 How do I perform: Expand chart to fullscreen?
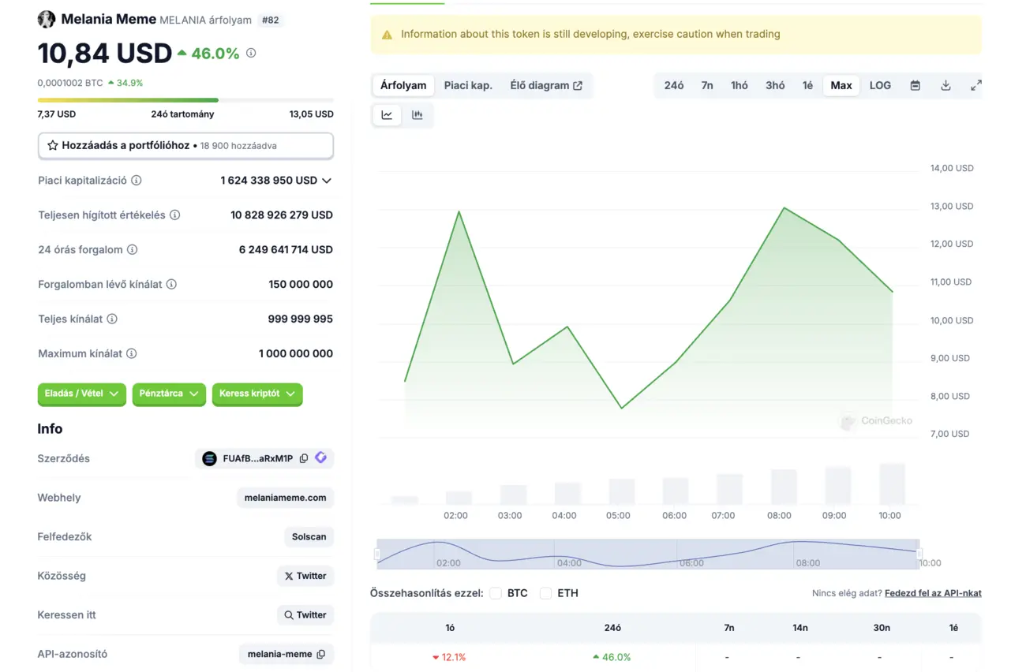click(976, 85)
